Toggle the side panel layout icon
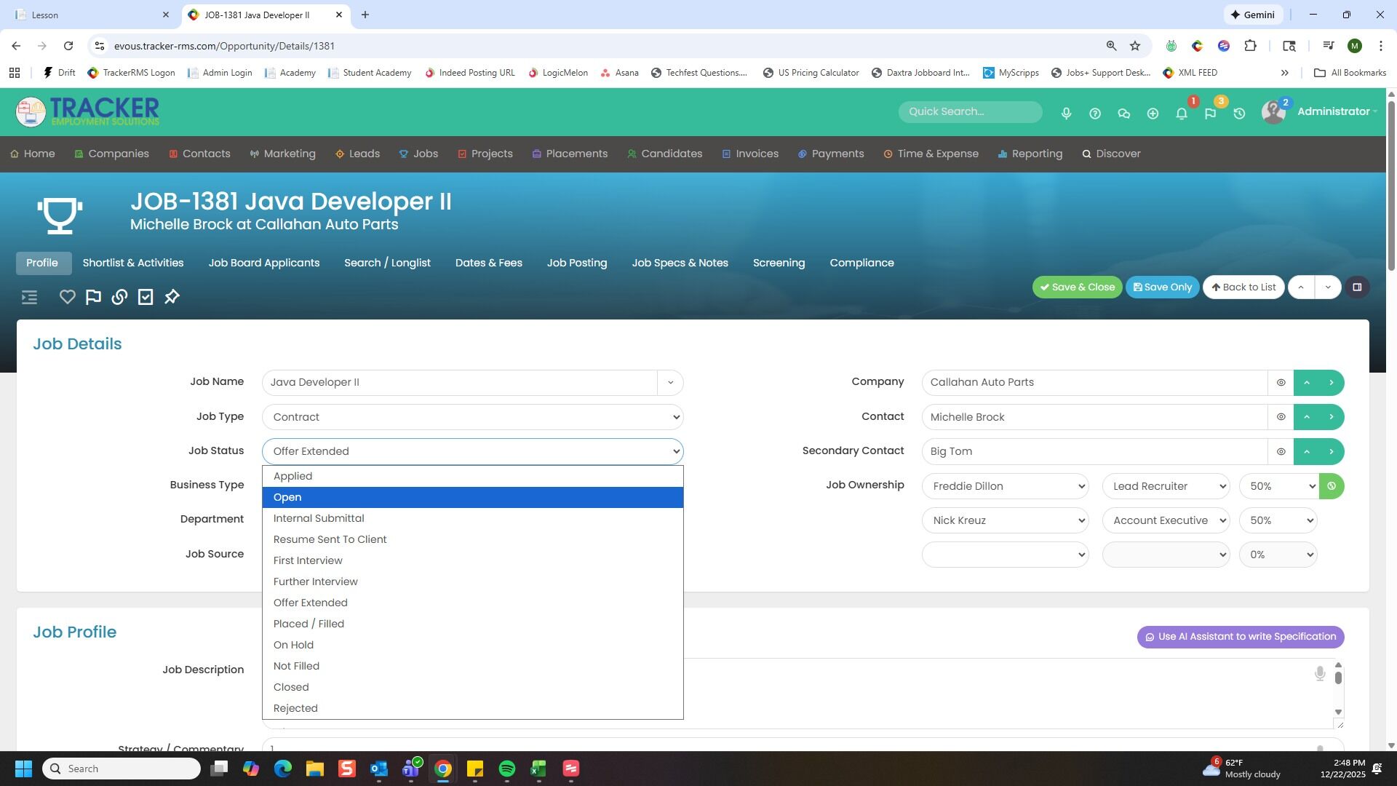Viewport: 1397px width, 786px height. 1357,287
